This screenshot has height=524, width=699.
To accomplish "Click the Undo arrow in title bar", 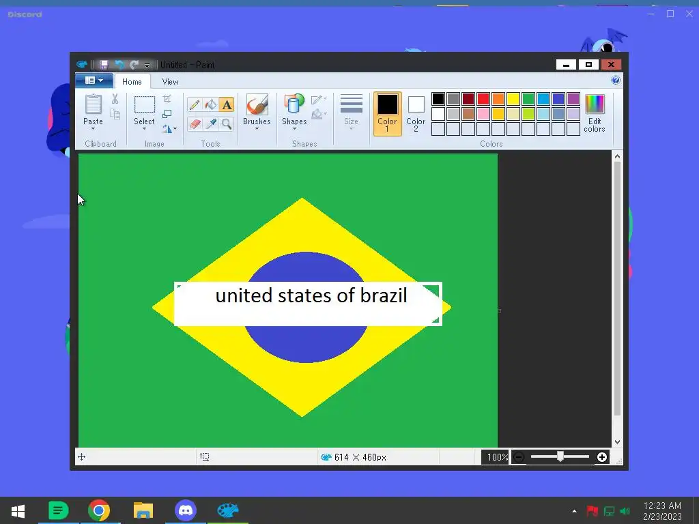I will tap(119, 65).
